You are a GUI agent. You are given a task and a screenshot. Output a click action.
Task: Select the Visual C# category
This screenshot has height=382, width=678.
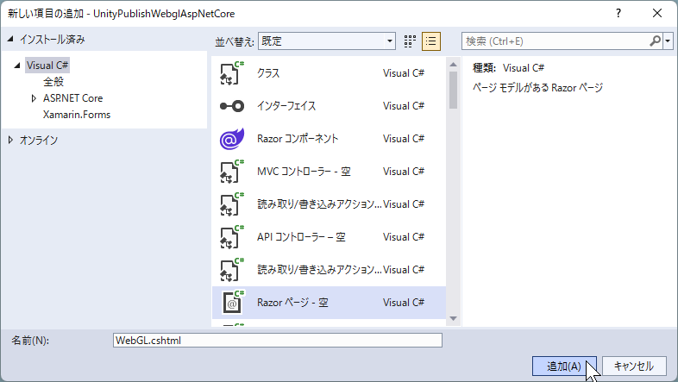coord(47,66)
